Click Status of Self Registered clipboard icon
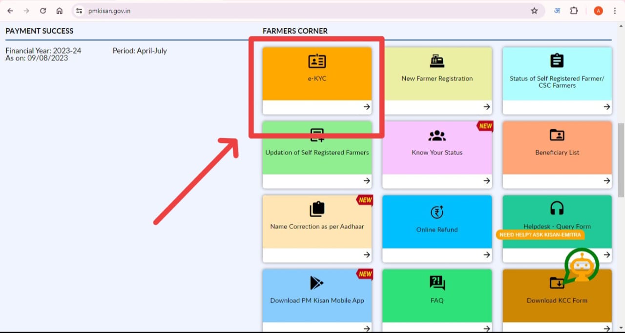This screenshot has width=625, height=333. point(557,60)
